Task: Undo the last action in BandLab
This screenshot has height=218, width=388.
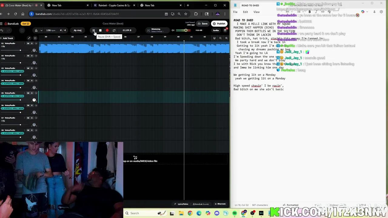Action: tap(2, 30)
